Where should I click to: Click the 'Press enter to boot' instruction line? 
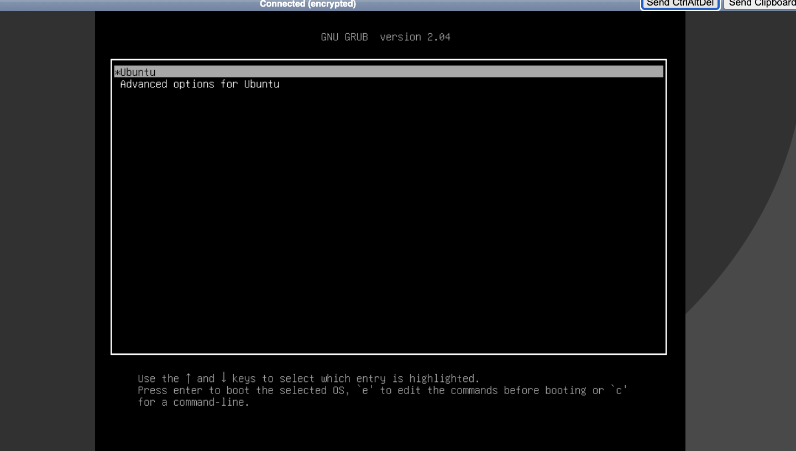383,391
